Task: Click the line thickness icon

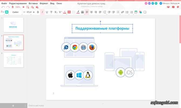Action: 83,12
